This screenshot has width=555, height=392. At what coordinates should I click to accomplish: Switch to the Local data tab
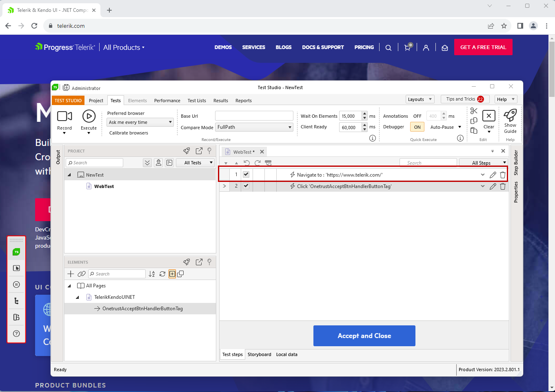tap(287, 354)
